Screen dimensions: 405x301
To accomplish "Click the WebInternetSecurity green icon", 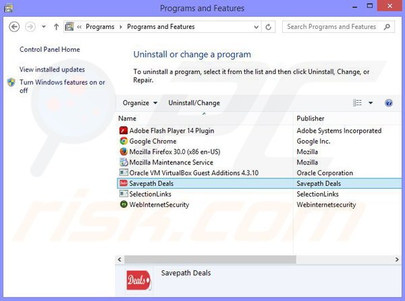I will 124,204.
